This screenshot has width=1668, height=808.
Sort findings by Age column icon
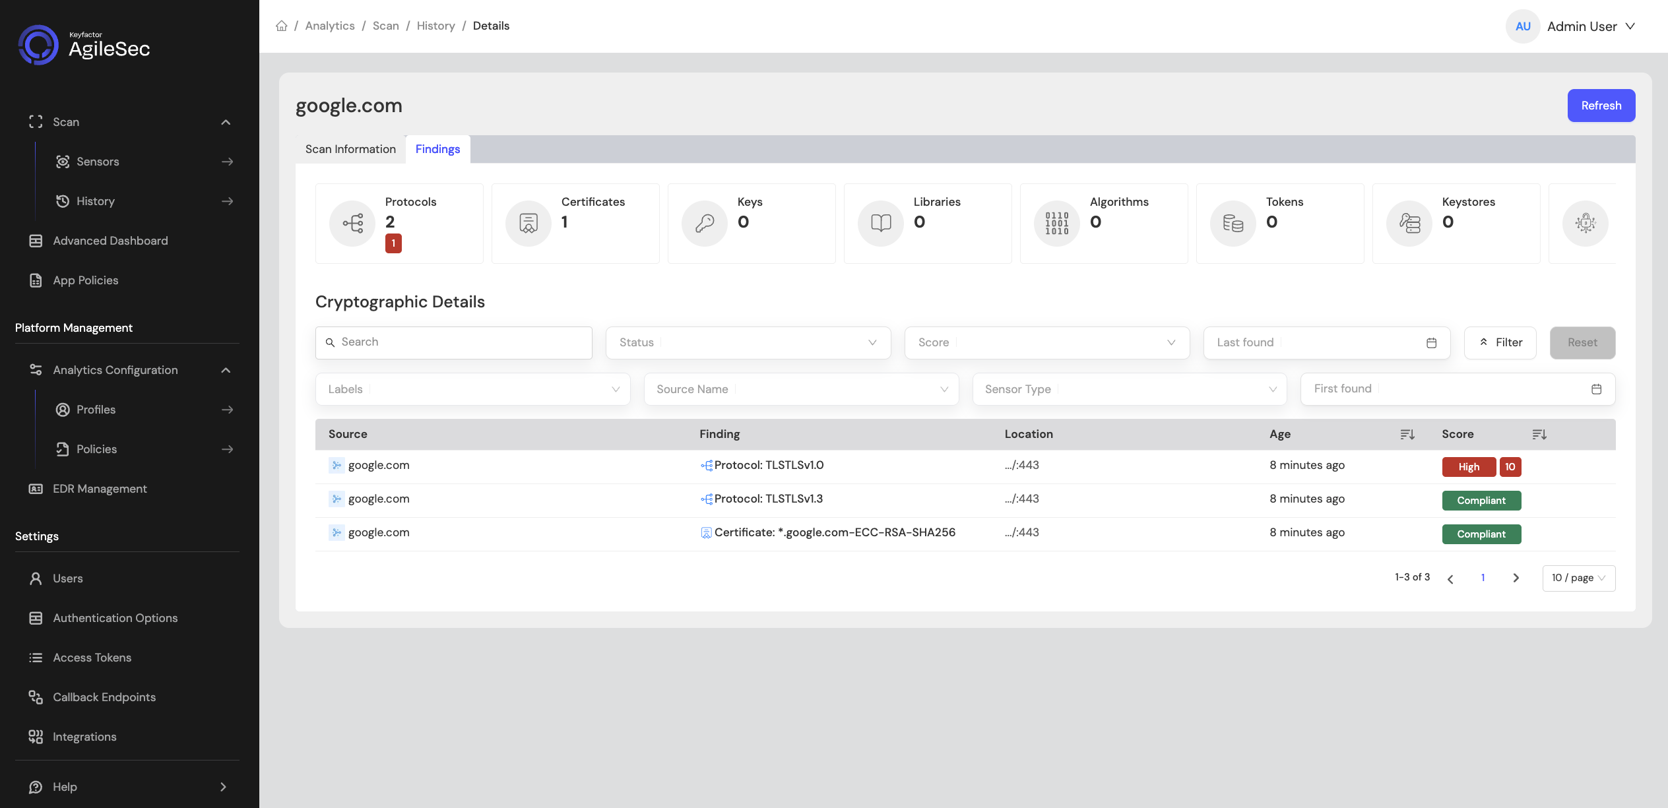[1407, 434]
